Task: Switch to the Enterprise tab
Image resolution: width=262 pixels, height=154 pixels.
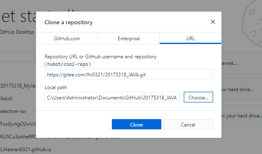Action: [129, 39]
